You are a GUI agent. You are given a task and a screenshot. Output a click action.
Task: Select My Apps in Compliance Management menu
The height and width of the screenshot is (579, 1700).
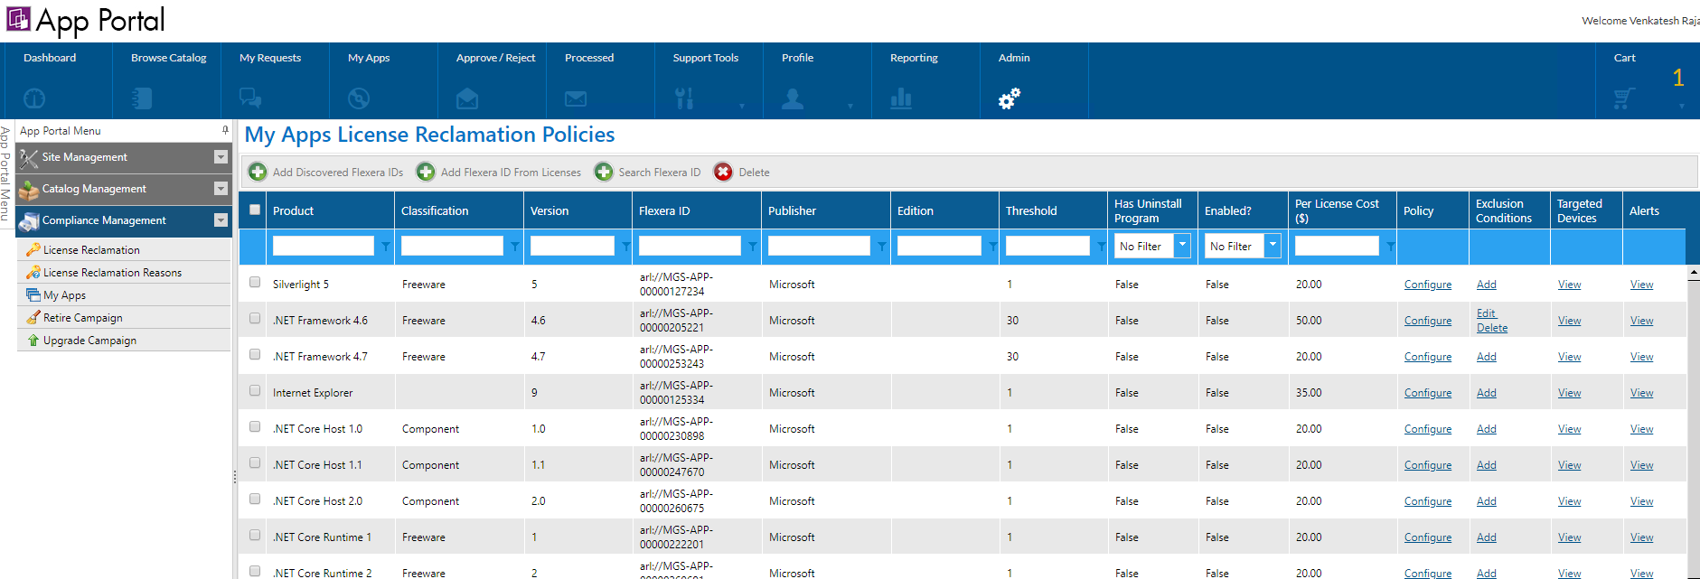point(124,295)
